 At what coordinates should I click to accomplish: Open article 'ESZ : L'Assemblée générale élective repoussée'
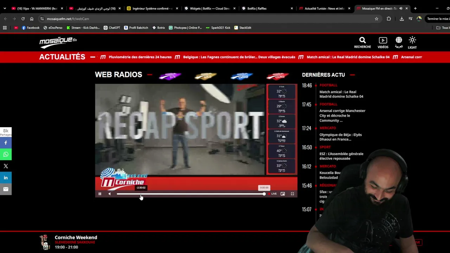coord(341,156)
